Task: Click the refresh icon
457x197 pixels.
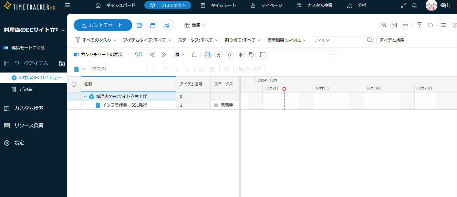Action: [x=430, y=25]
